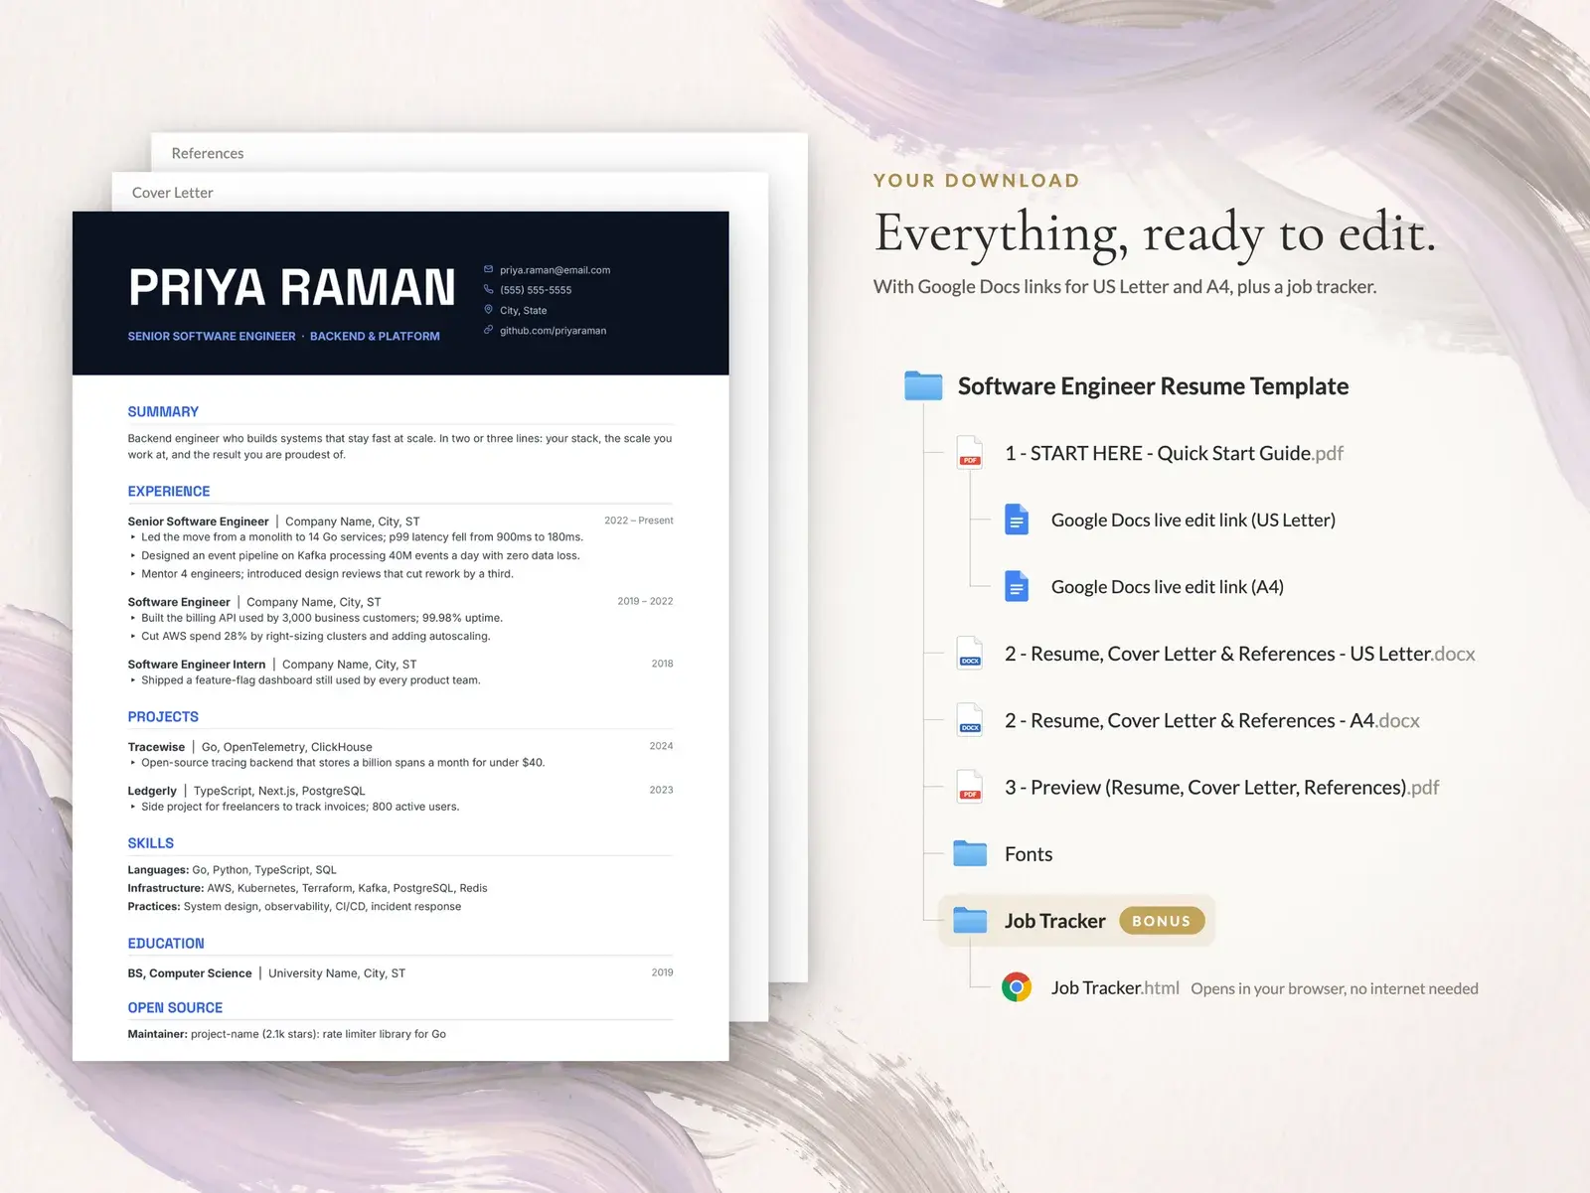The height and width of the screenshot is (1193, 1590).
Task: Click the link icon beside github.com/priyaraman
Action: click(x=488, y=330)
